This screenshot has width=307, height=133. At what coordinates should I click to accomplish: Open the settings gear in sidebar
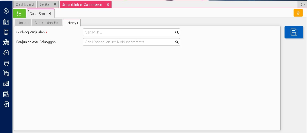click(x=6, y=11)
